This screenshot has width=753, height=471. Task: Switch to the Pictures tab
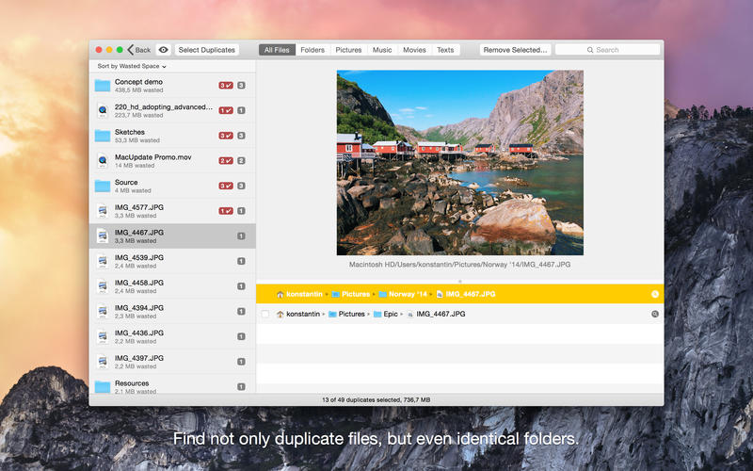click(348, 50)
